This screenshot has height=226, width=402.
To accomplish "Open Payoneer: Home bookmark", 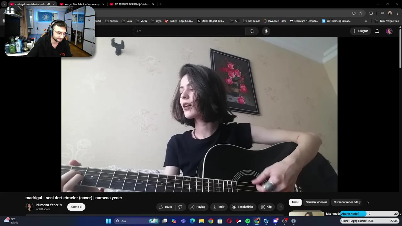I will click(x=275, y=21).
